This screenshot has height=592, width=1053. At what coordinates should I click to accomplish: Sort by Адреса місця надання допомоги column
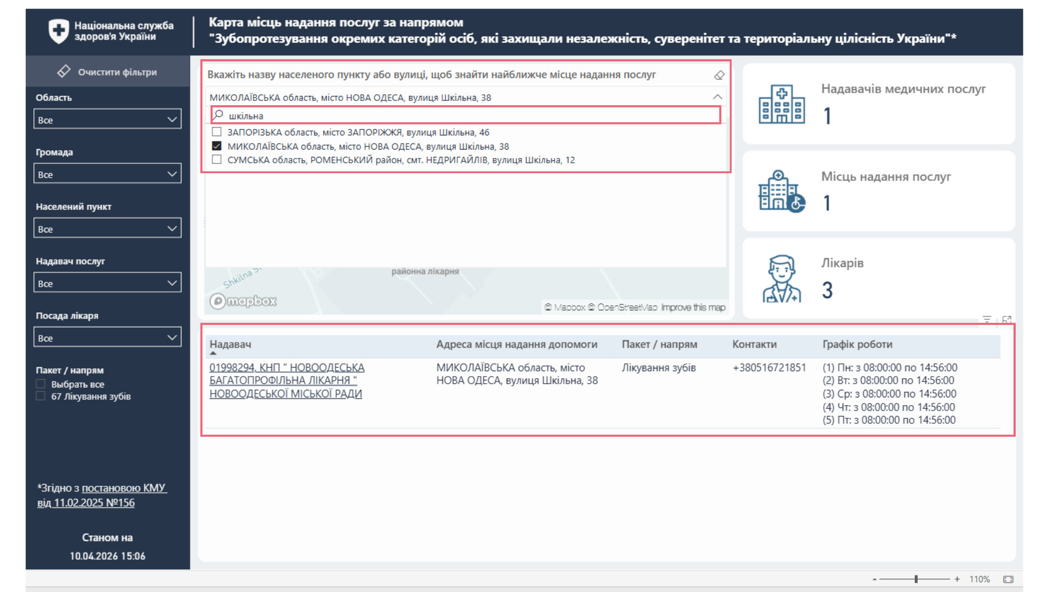click(517, 344)
